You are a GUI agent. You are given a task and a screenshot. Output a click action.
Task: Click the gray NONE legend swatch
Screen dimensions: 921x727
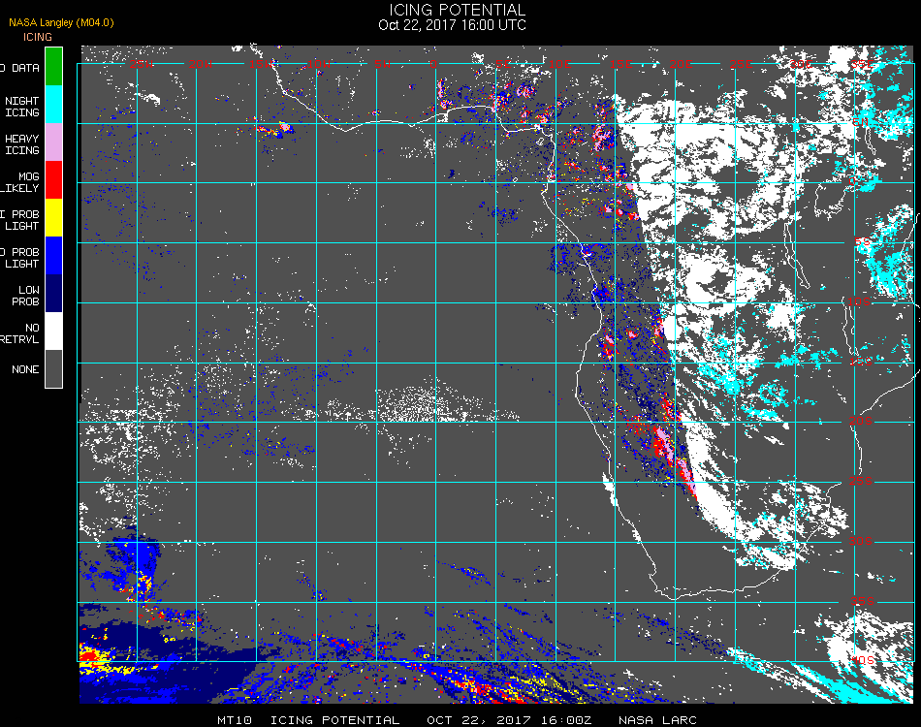[53, 368]
